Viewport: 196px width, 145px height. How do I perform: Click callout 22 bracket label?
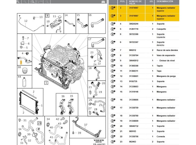(99, 63)
